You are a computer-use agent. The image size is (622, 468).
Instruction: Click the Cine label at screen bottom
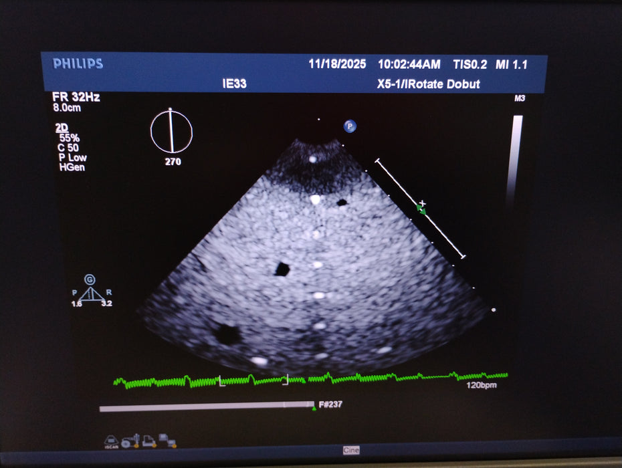(x=351, y=450)
